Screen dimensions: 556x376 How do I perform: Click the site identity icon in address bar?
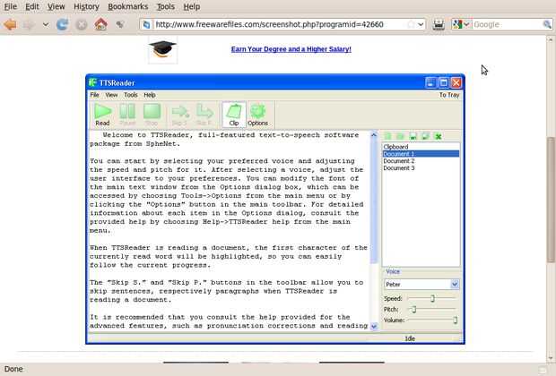(146, 24)
